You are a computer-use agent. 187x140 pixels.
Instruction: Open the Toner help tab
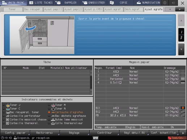coord(13,9)
